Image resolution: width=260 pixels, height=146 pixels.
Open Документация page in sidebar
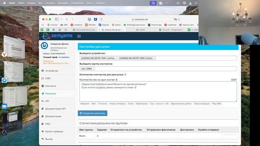(x=53, y=116)
